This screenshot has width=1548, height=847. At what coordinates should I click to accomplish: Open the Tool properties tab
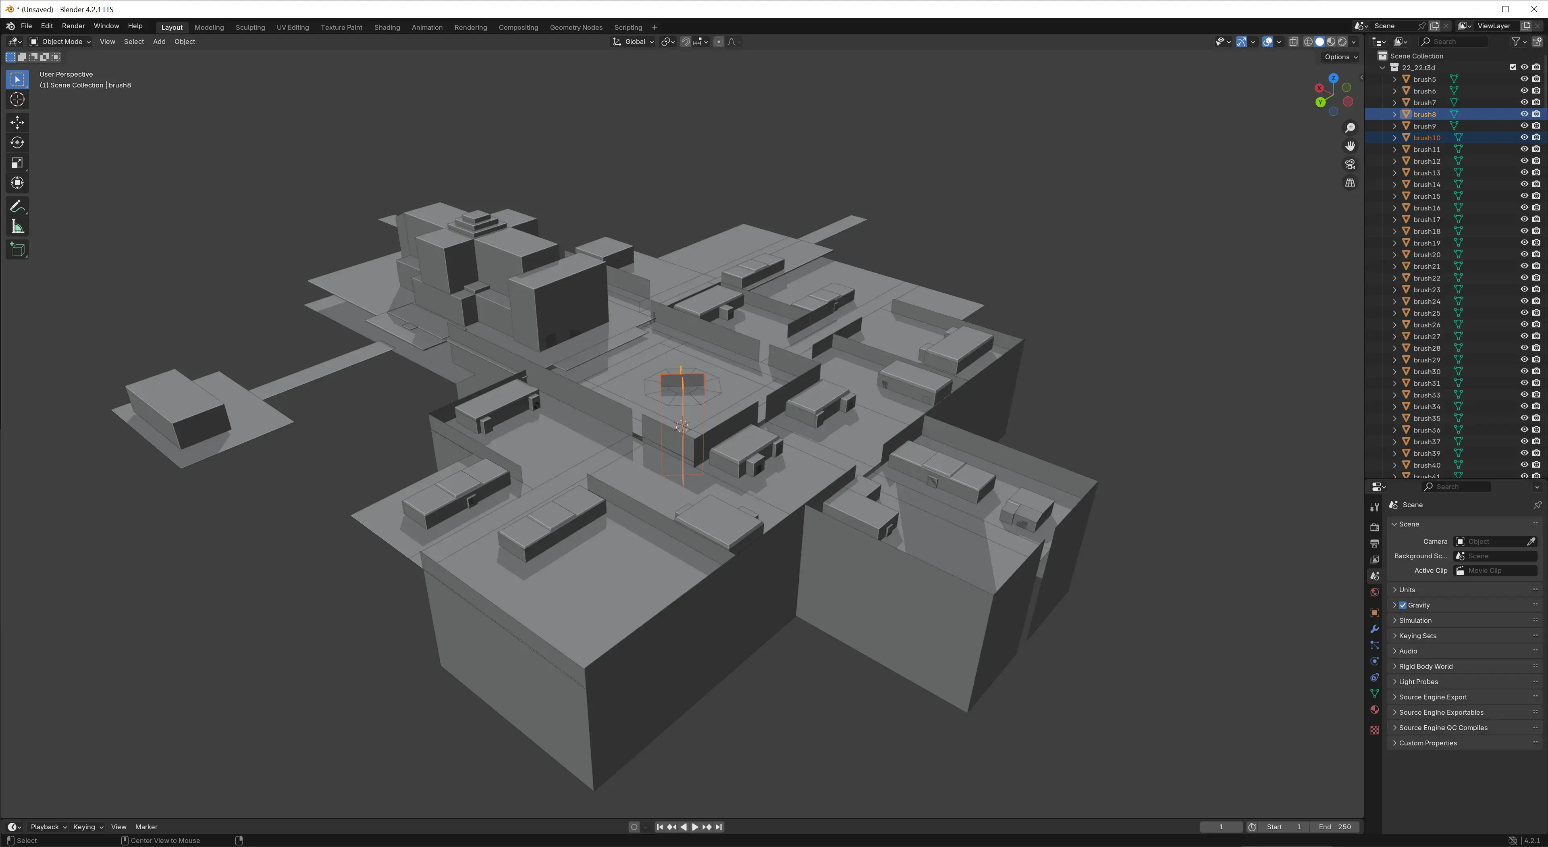[x=1374, y=508]
